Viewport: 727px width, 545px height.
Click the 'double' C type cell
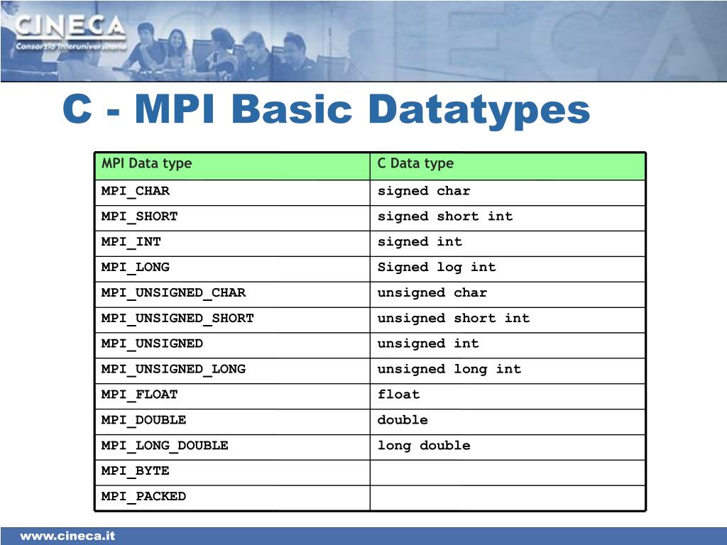tap(508, 422)
